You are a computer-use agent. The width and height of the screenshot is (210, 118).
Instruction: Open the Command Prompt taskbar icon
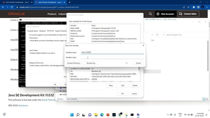[x=132, y=115]
